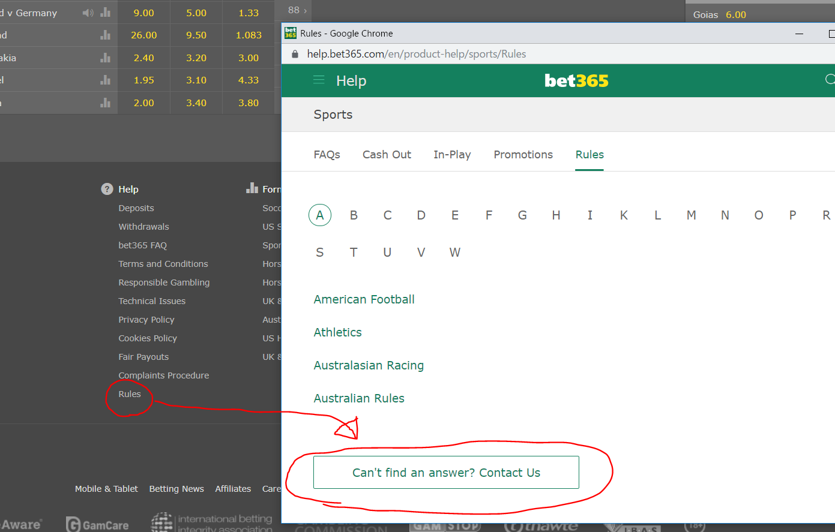Select the Rules tab

click(x=589, y=155)
